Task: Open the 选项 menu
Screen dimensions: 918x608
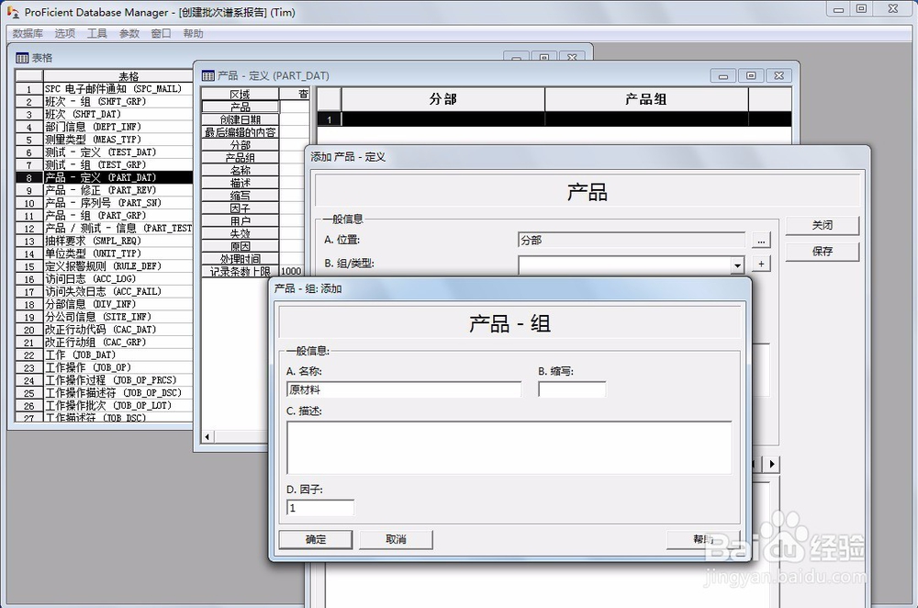Action: point(65,33)
